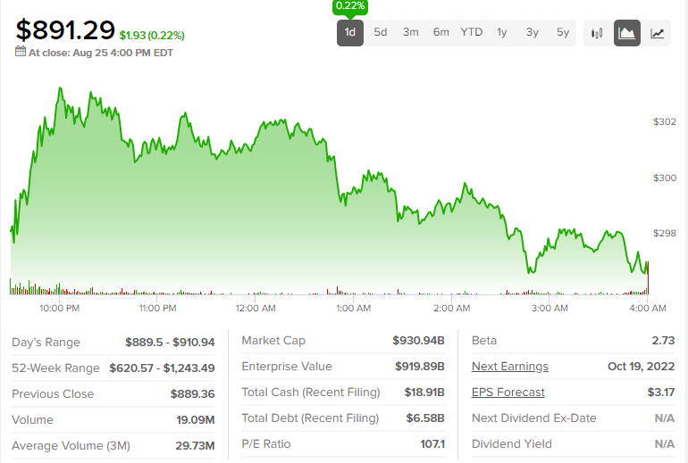
Task: Click the $18.91B total cash value
Action: 424,392
